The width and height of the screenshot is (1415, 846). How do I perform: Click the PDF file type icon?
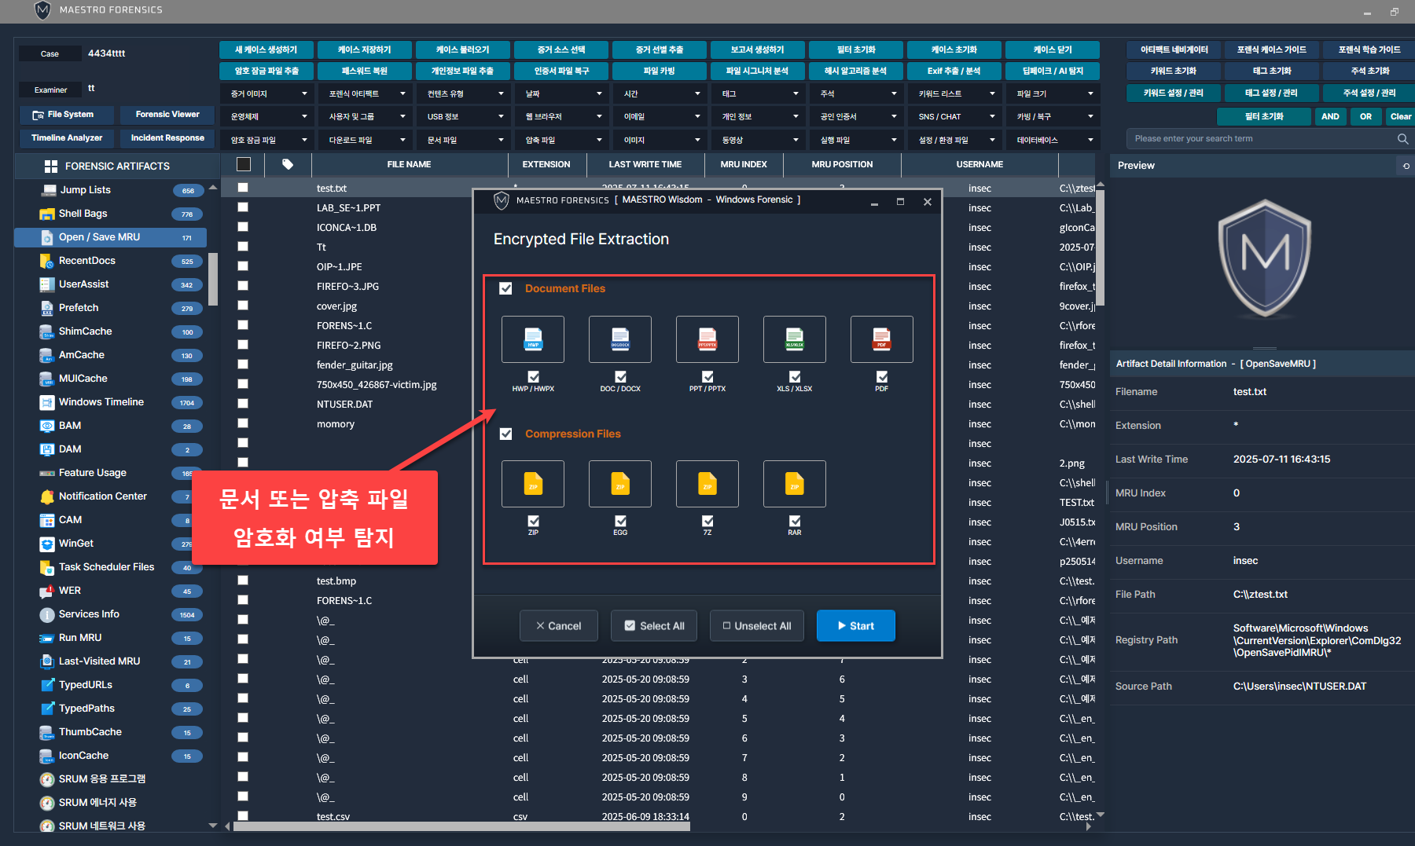882,339
